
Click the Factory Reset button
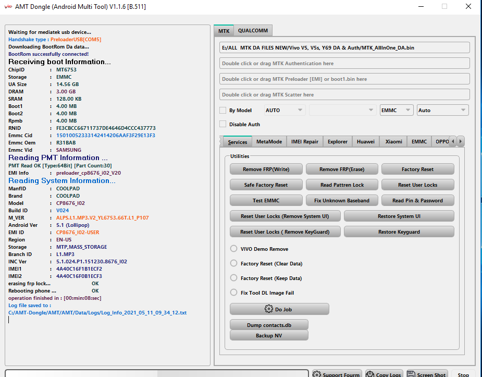click(417, 169)
